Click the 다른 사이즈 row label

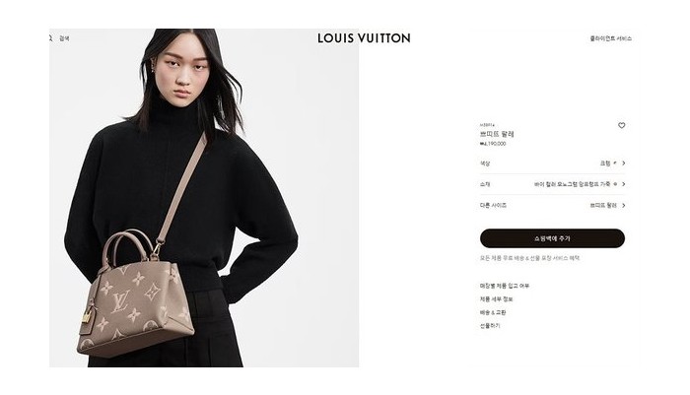pos(493,206)
